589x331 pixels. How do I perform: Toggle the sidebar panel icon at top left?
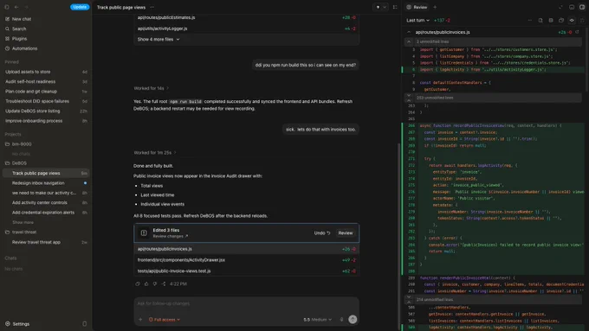click(x=7, y=7)
